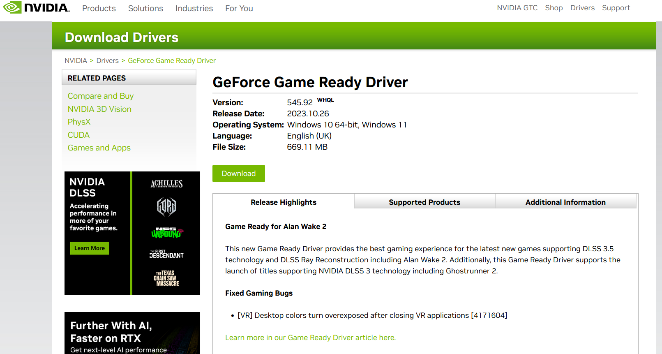Click GeForce Game Ready Driver breadcrumb
This screenshot has width=662, height=354.
click(x=172, y=60)
